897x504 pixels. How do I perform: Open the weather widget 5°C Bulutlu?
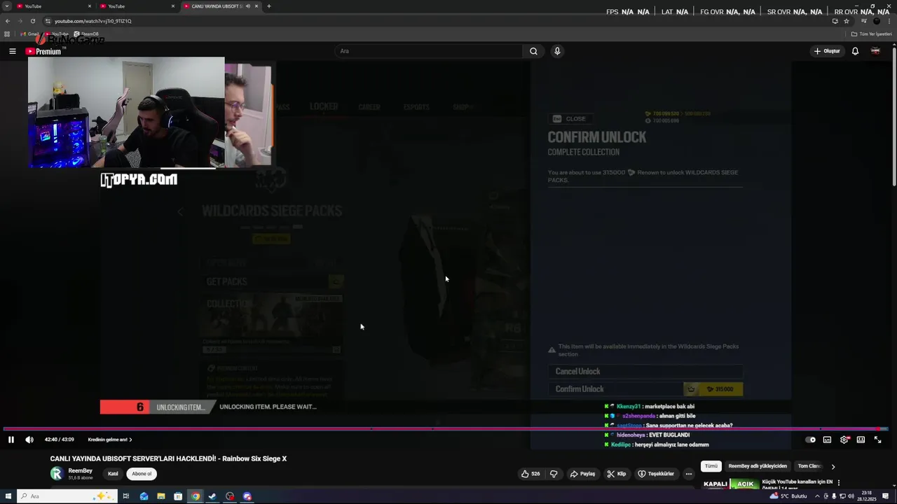click(789, 496)
